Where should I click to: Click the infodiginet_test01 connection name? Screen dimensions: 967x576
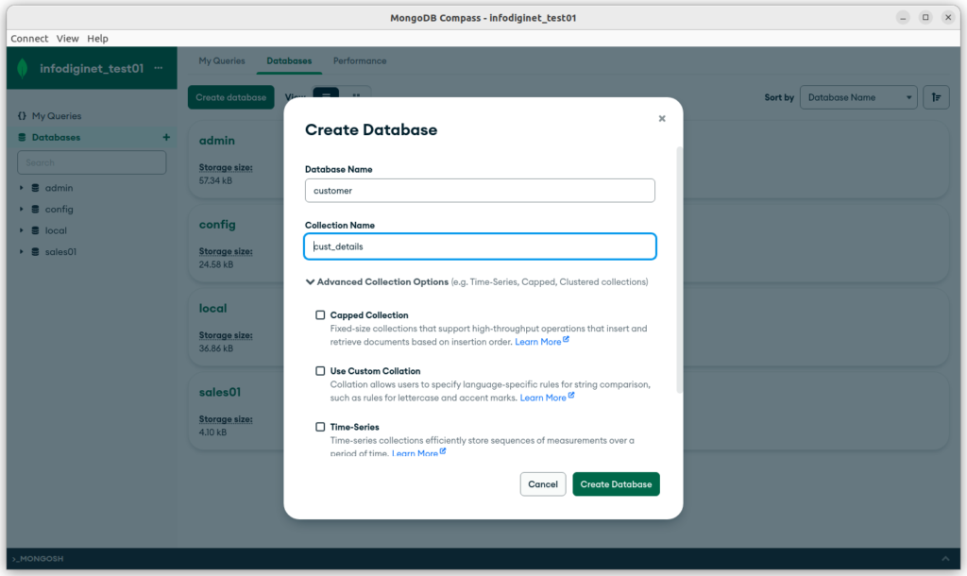click(x=92, y=68)
